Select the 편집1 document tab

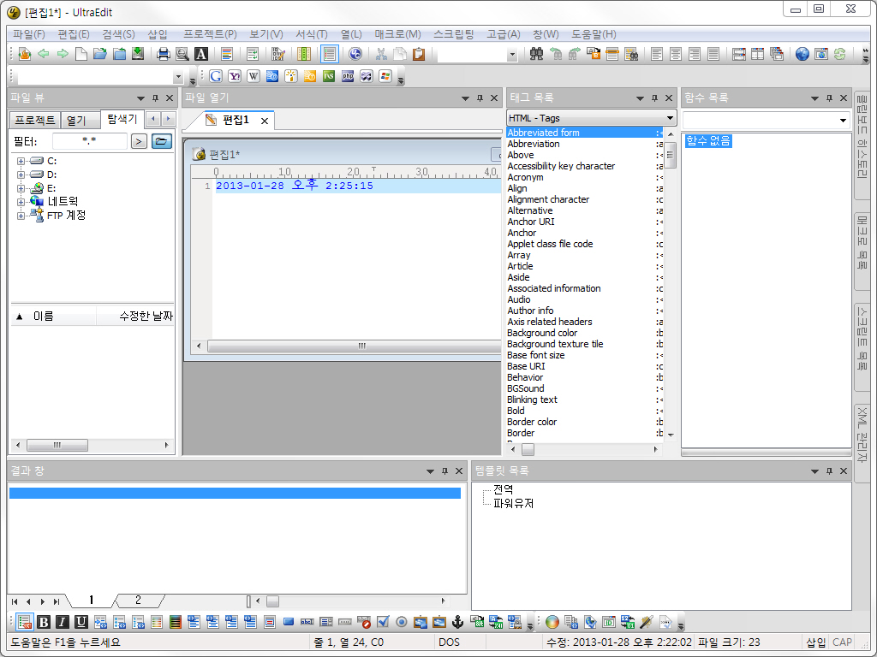pyautogui.click(x=236, y=120)
